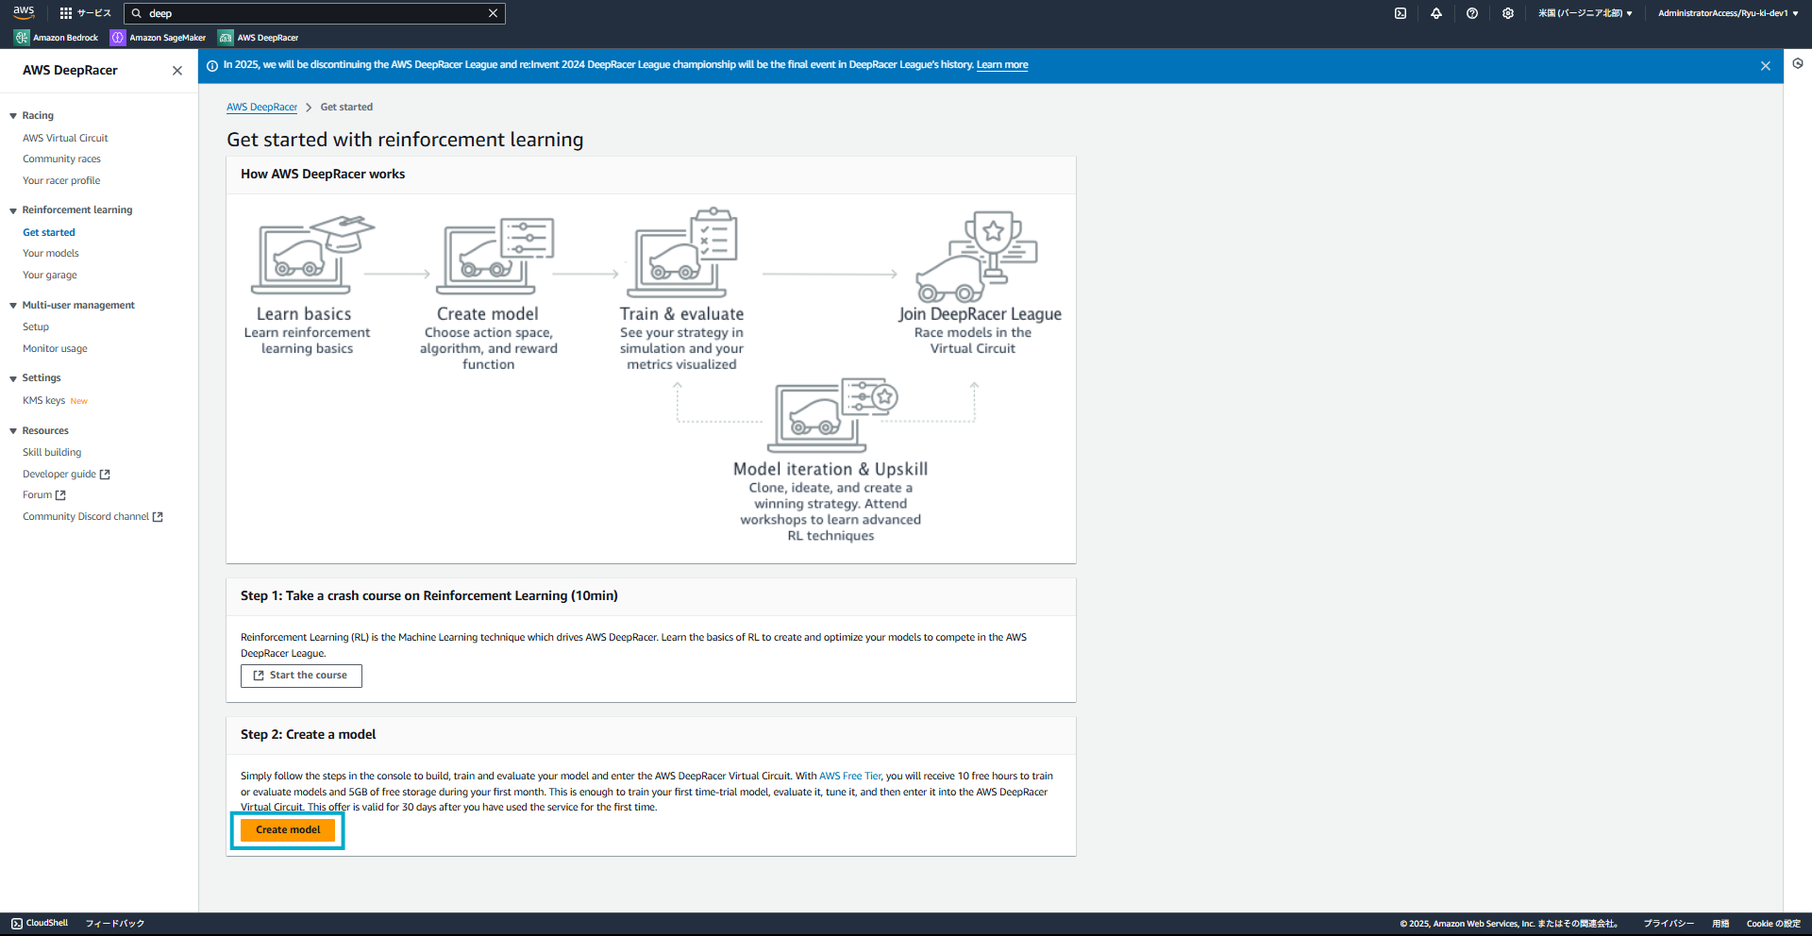
Task: Open the notifications bell icon
Action: point(1436,13)
